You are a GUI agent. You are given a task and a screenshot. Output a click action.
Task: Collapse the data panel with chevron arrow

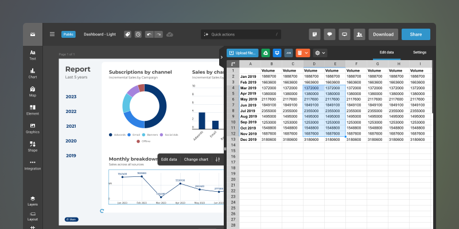pyautogui.click(x=221, y=57)
